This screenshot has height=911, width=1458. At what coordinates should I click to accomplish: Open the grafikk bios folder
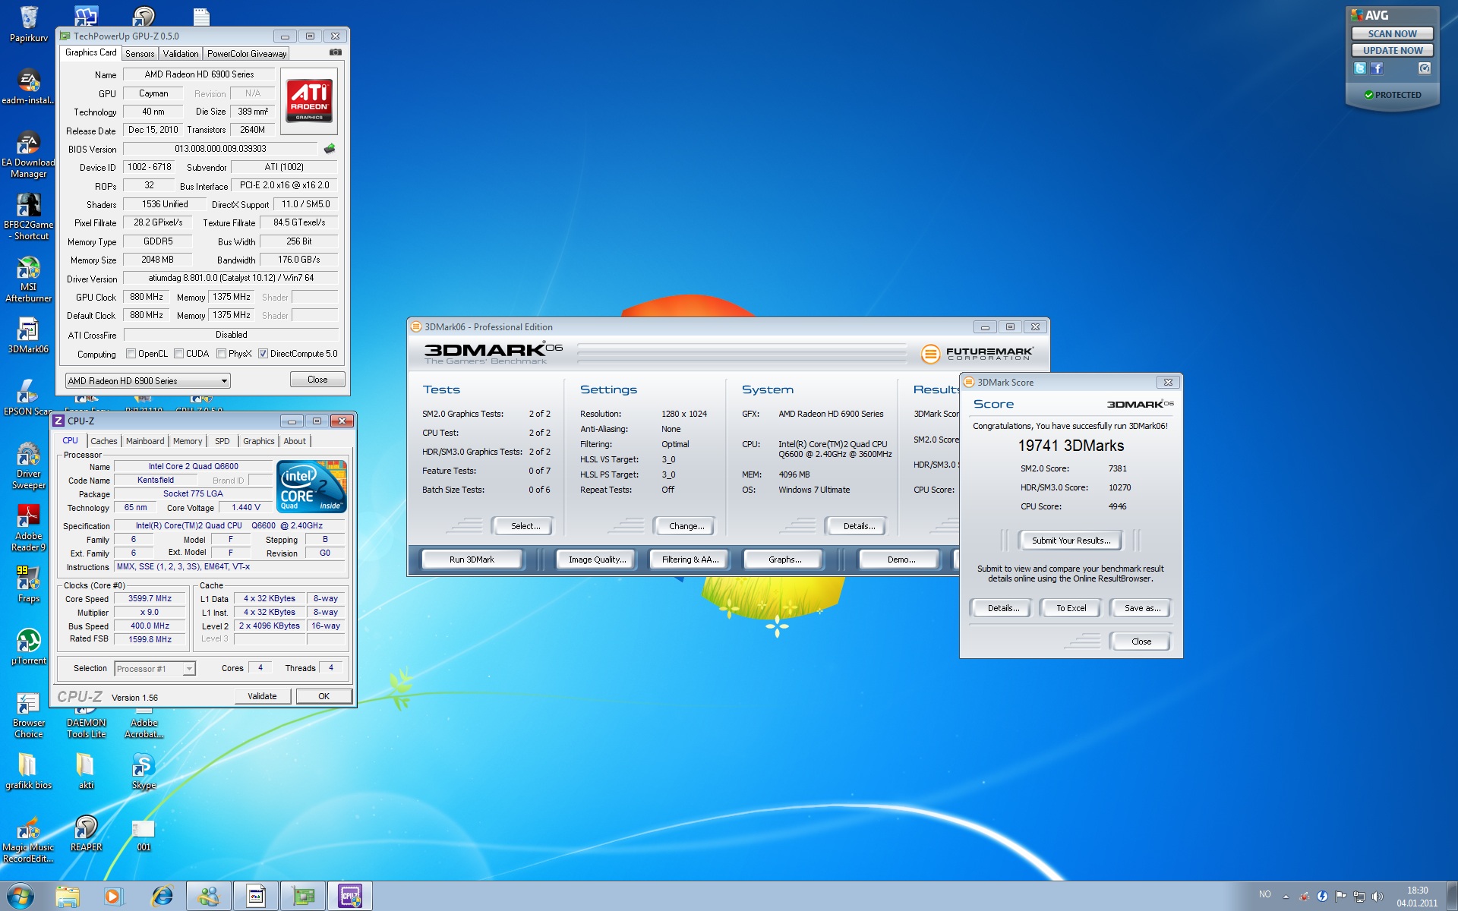28,772
